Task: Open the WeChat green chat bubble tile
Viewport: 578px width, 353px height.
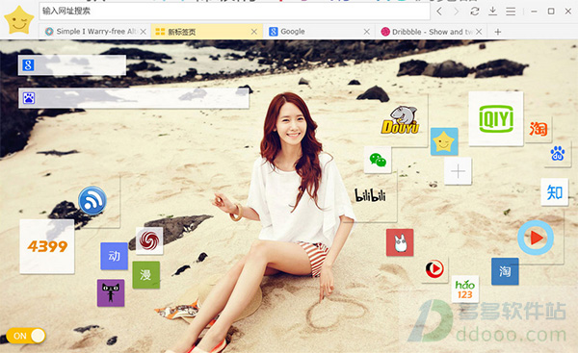Action: 378,160
